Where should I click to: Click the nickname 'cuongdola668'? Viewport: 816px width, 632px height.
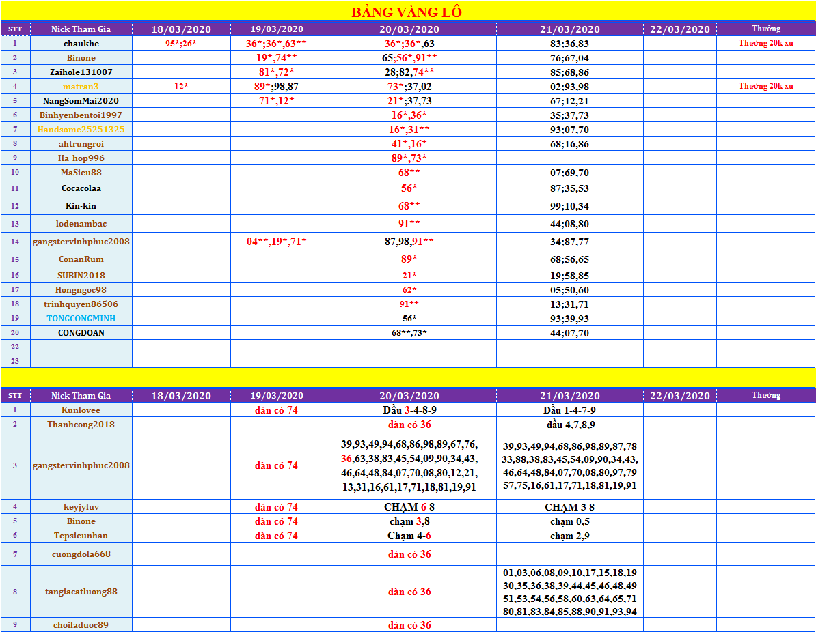[81, 554]
